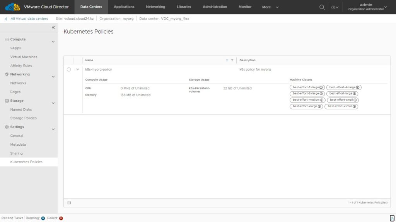Open Sharing in the sidebar

coord(16,153)
